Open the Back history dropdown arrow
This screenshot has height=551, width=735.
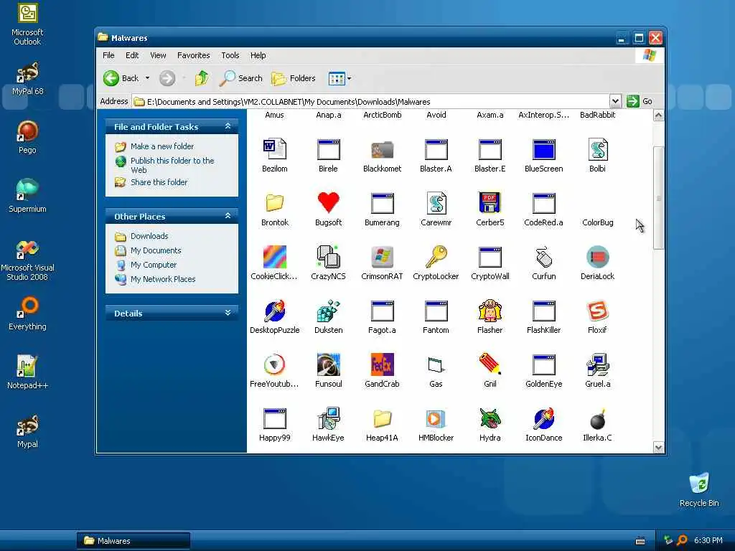[x=147, y=78]
